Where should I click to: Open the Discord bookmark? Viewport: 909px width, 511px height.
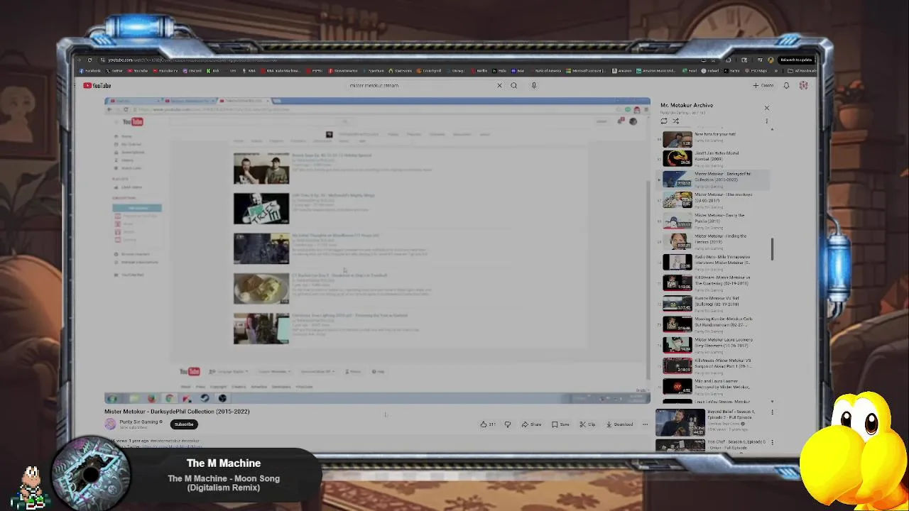click(x=192, y=71)
